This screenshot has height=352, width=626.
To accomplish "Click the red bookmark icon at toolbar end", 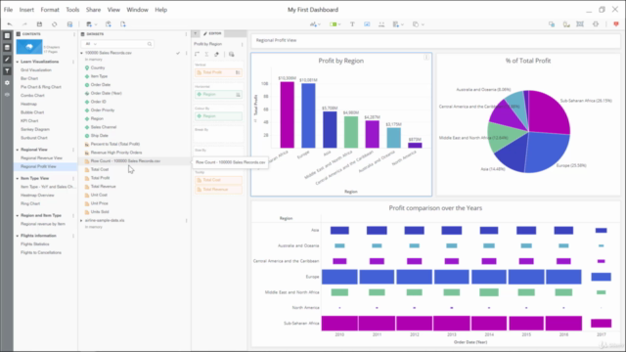I will [x=616, y=24].
